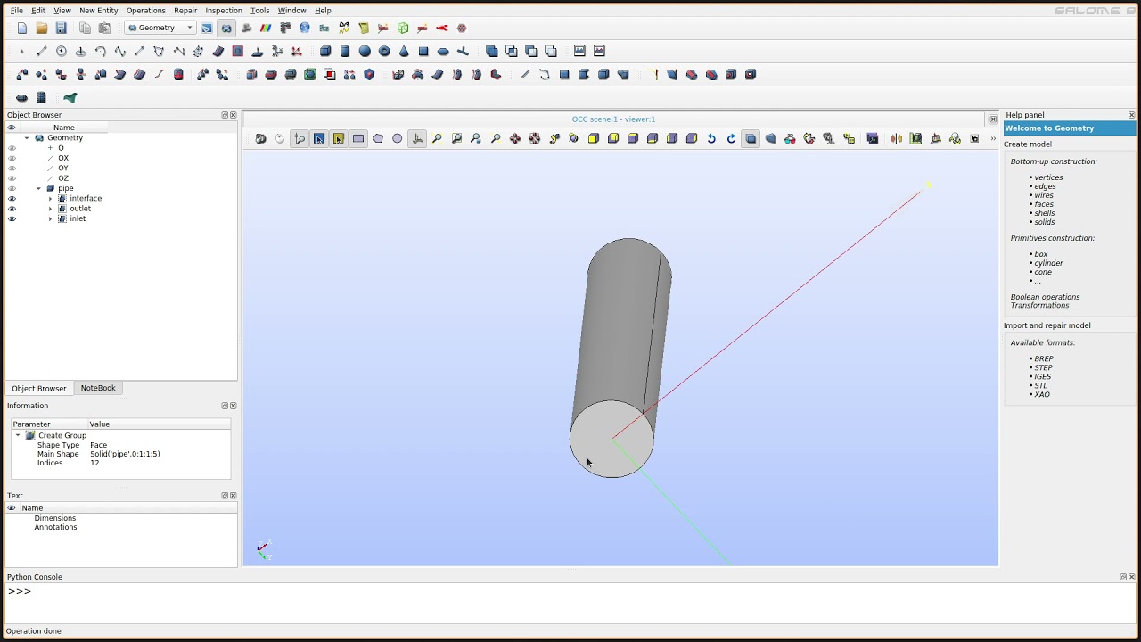This screenshot has height=642, width=1141.
Task: Click the Fit All icon in viewer
Action: point(437,138)
